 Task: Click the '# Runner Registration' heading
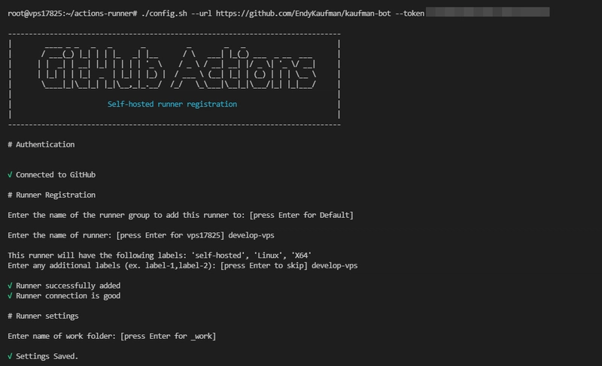pos(51,195)
